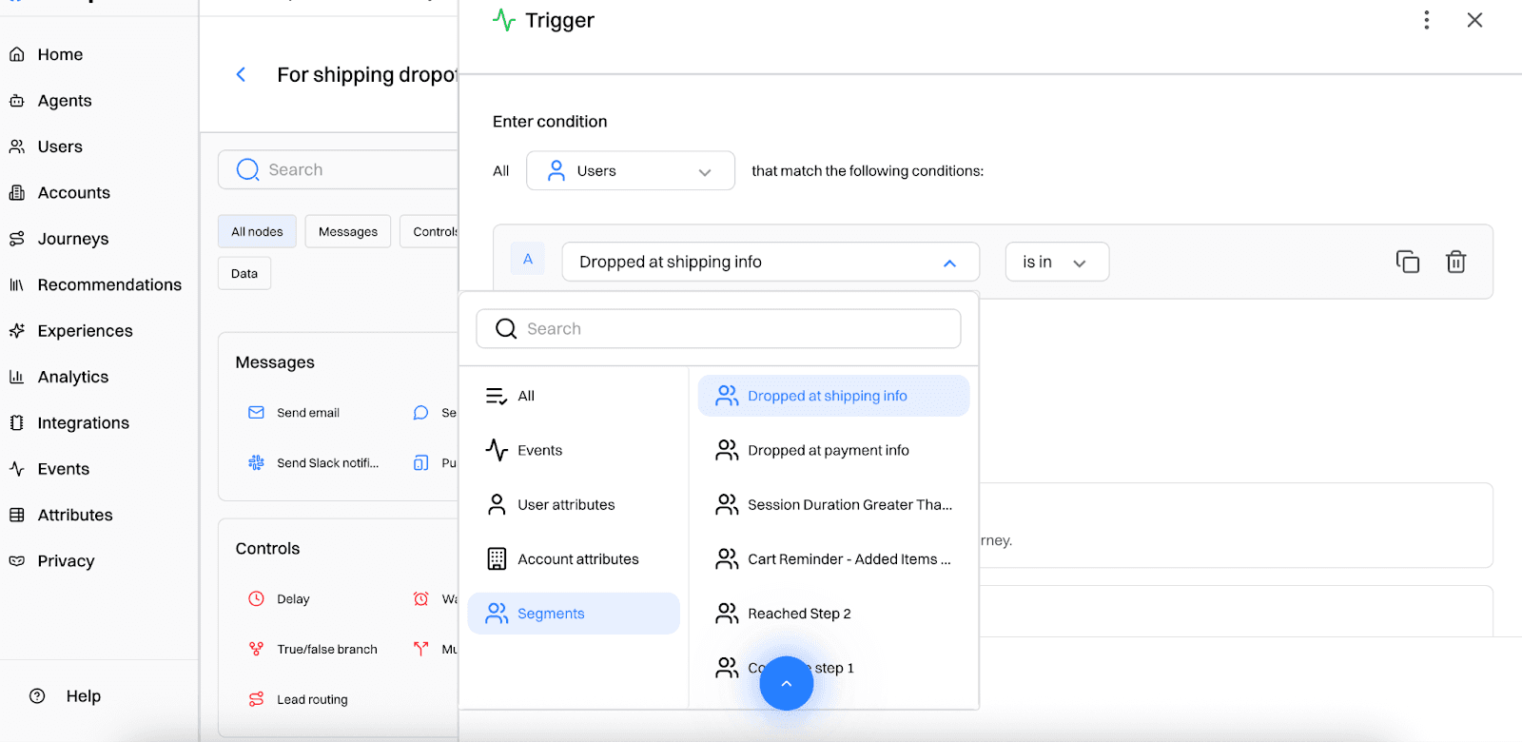Delete condition A with trash icon

click(x=1455, y=262)
